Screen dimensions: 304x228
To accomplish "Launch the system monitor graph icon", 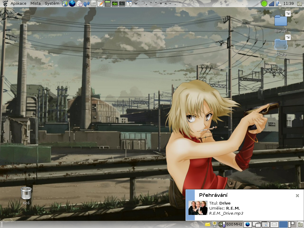I will [x=115, y=4].
